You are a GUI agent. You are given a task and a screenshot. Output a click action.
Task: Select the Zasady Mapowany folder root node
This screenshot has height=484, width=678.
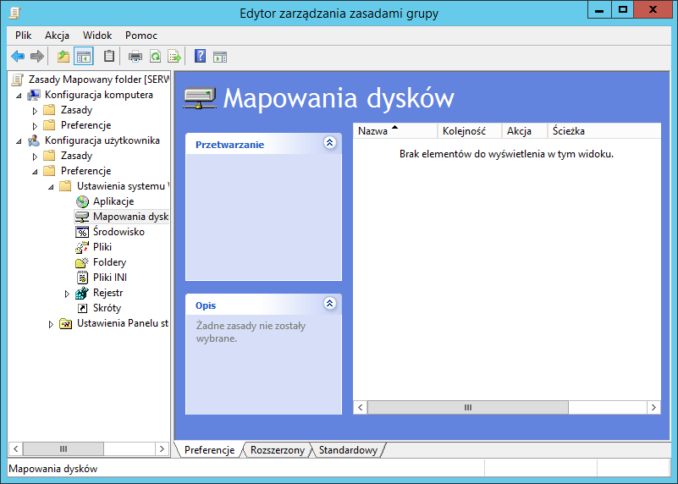click(x=99, y=80)
